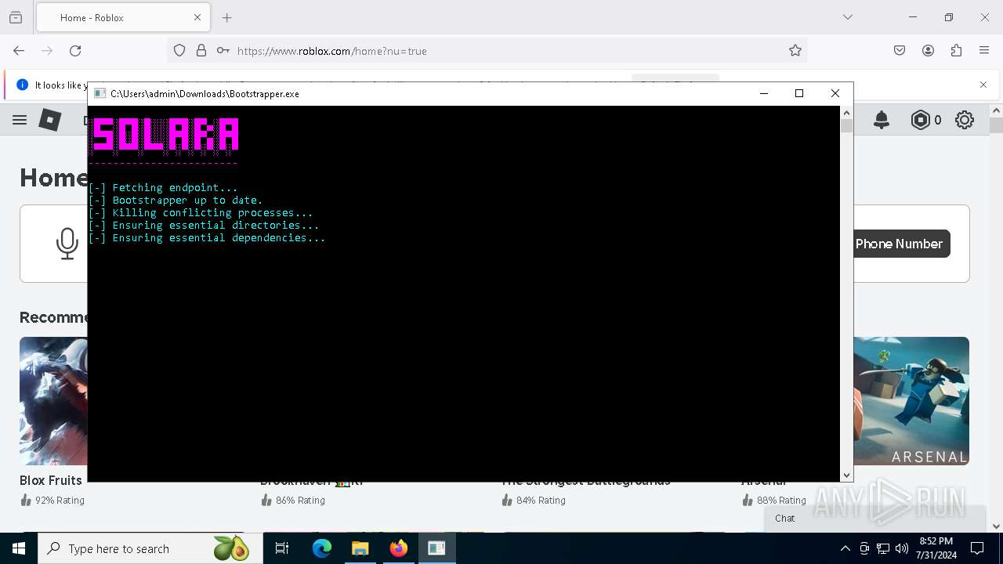Click the Firefox back arrow
Image resolution: width=1003 pixels, height=564 pixels.
19,51
